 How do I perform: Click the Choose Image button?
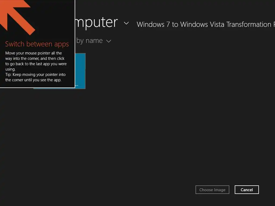point(212,190)
